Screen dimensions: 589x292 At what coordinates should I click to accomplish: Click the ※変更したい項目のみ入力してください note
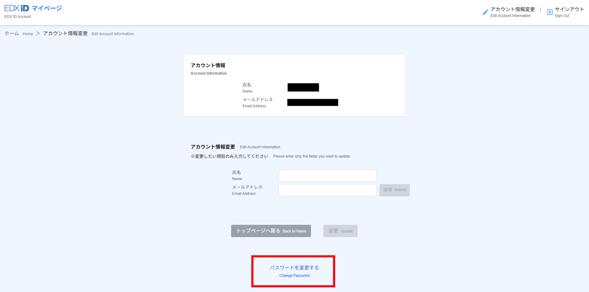[x=229, y=156]
